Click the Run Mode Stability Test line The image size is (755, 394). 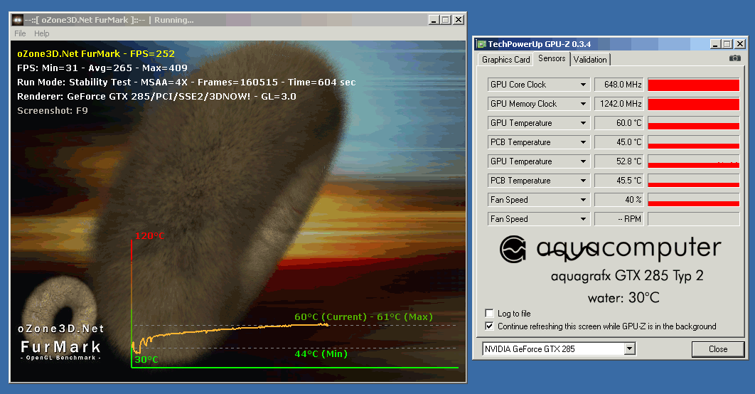coord(186,82)
